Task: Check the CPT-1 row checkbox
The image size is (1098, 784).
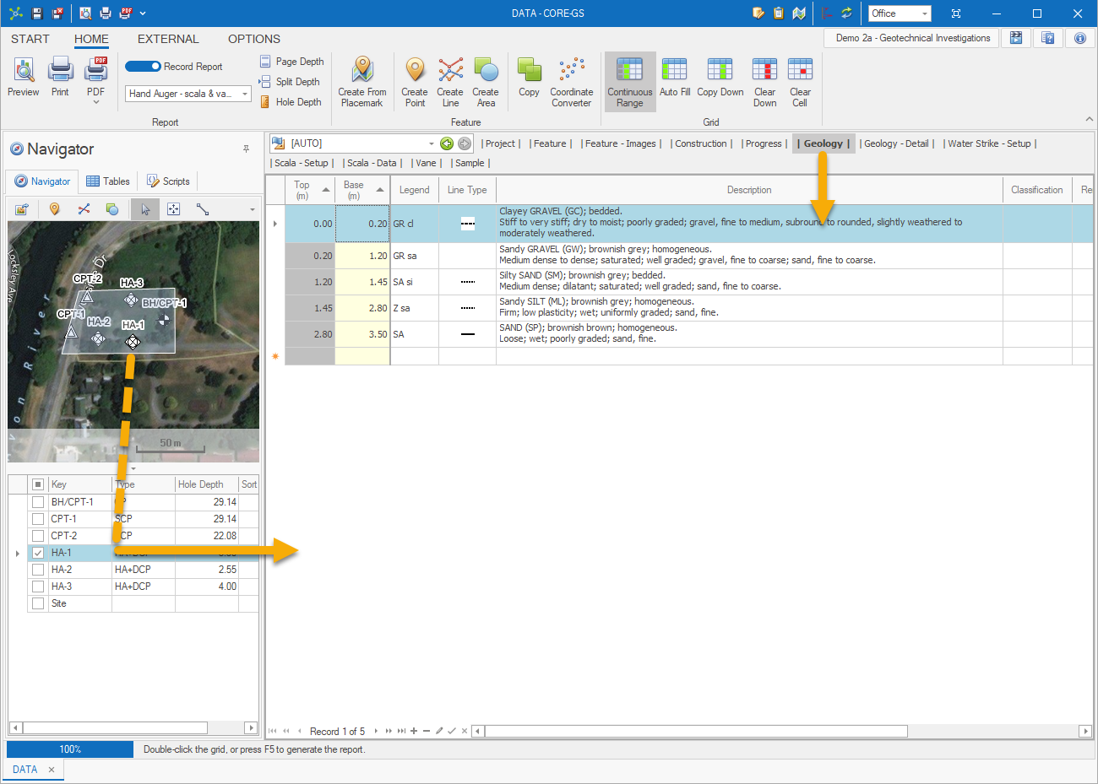Action: [38, 519]
